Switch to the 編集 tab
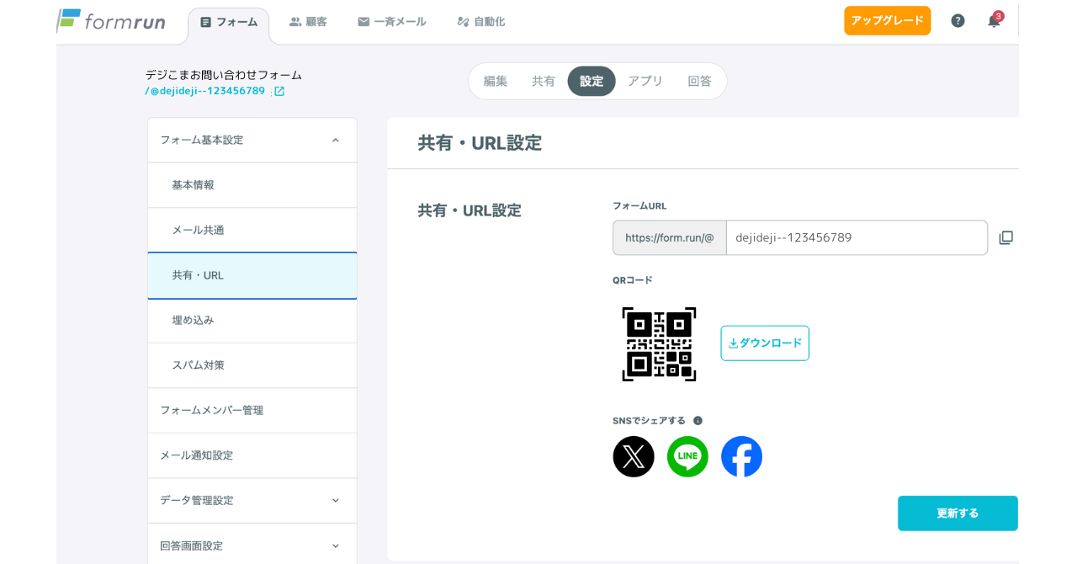This screenshot has width=1077, height=564. [x=496, y=81]
